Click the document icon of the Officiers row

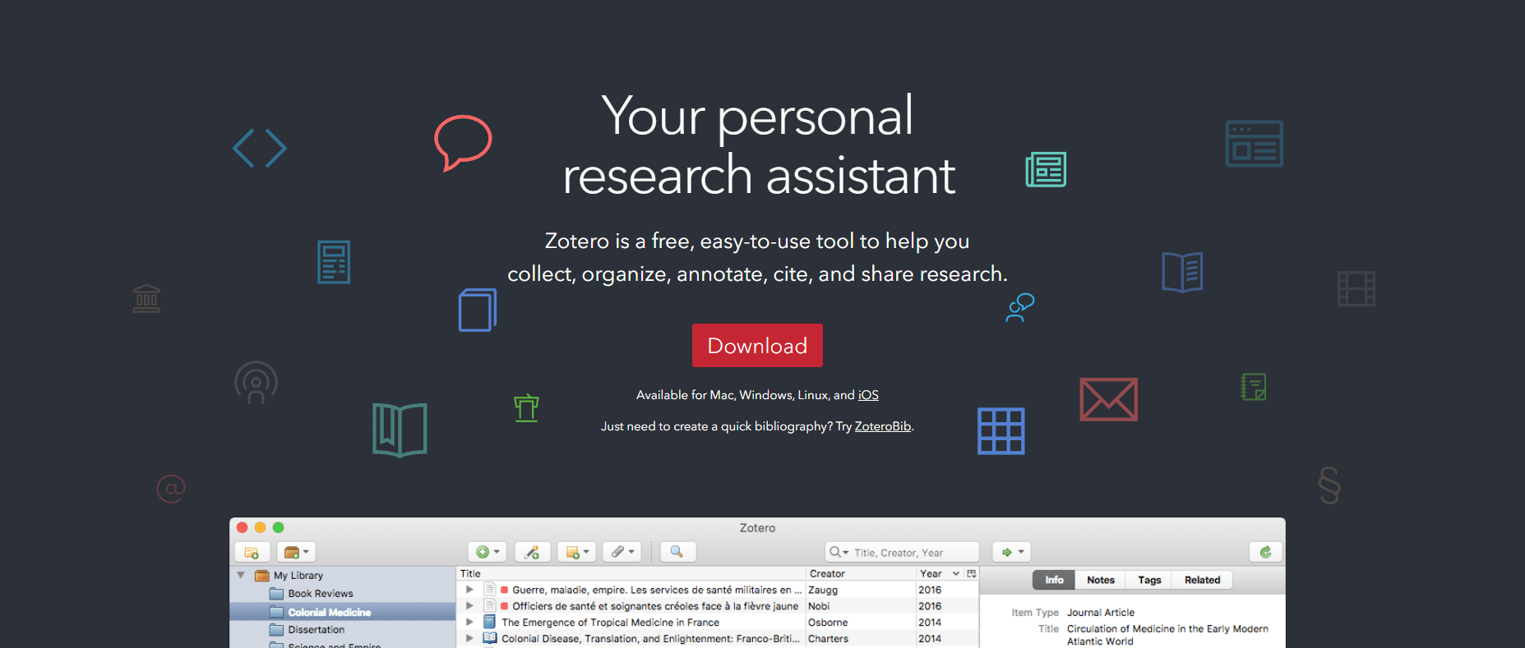(x=490, y=606)
